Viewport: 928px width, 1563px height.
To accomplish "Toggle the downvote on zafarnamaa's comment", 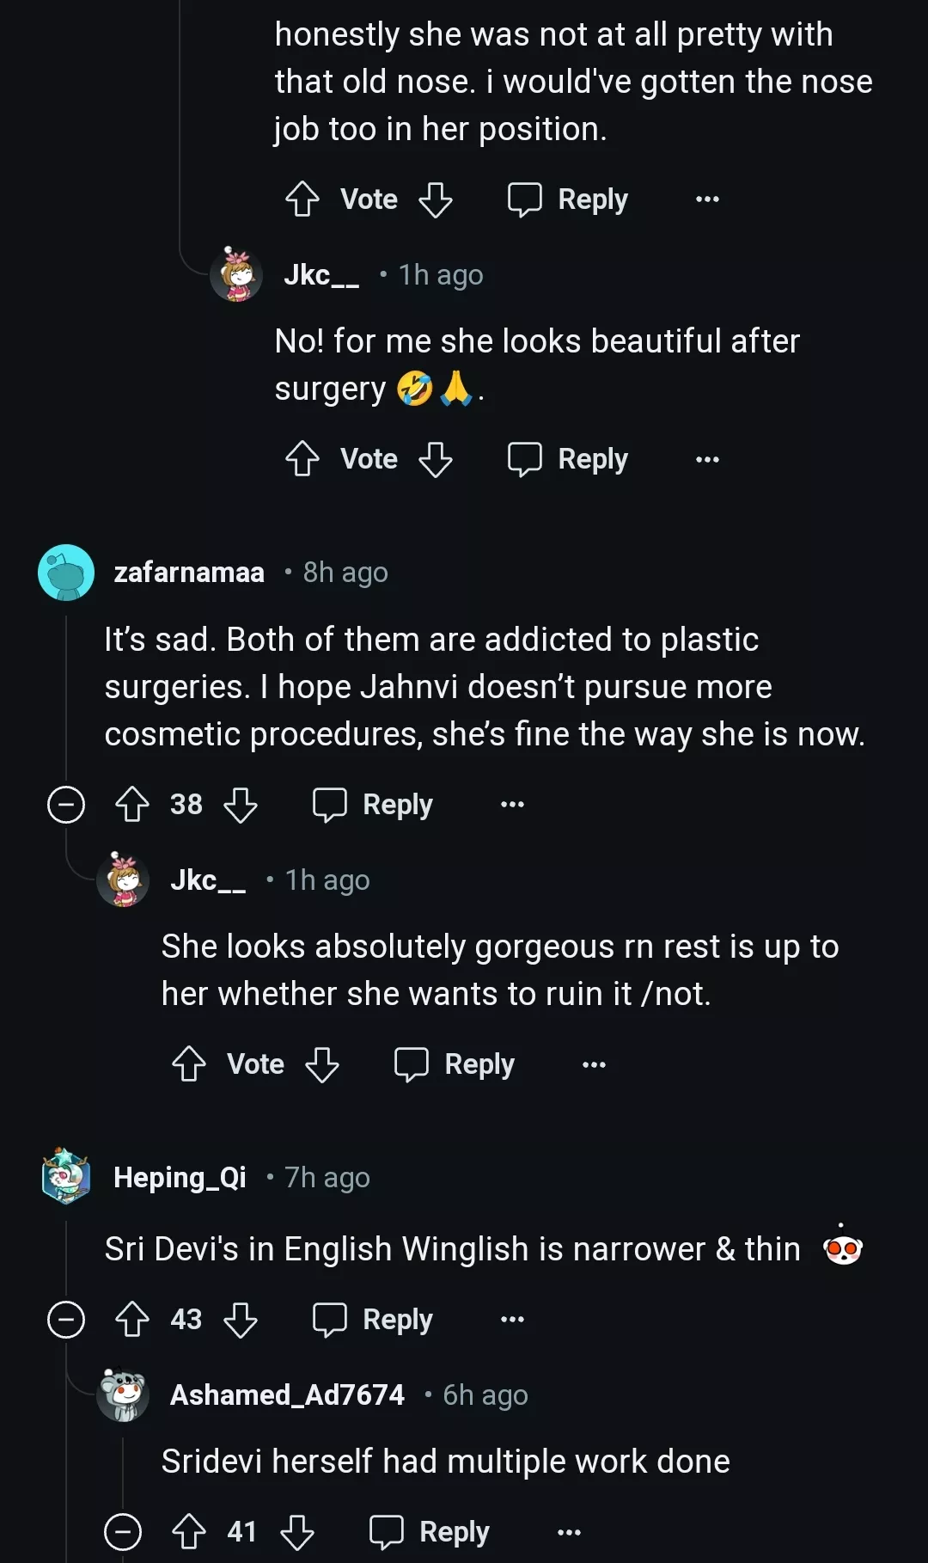I will point(241,805).
